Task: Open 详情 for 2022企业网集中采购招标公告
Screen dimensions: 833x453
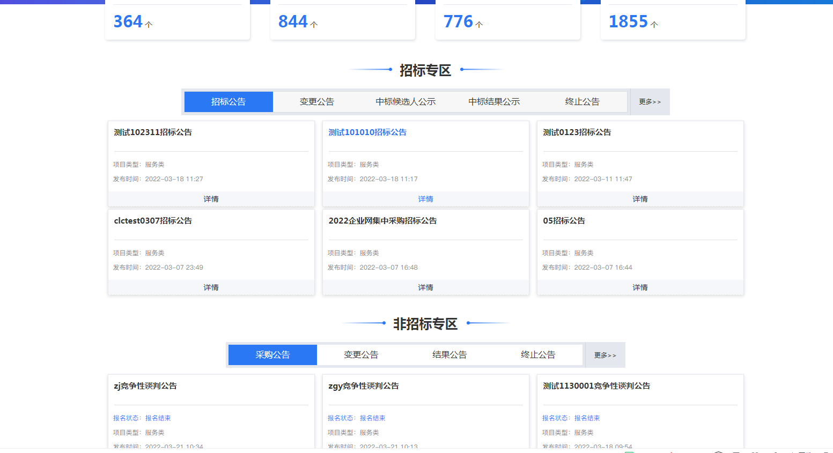Action: click(425, 287)
